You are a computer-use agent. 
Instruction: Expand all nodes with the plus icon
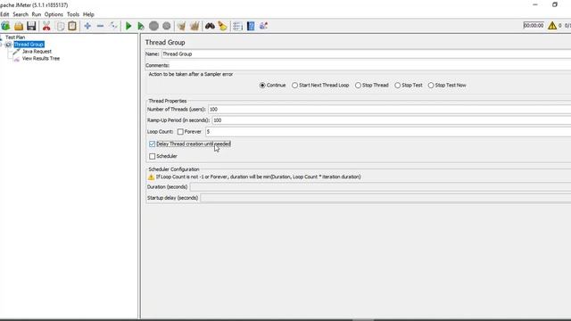coord(87,26)
